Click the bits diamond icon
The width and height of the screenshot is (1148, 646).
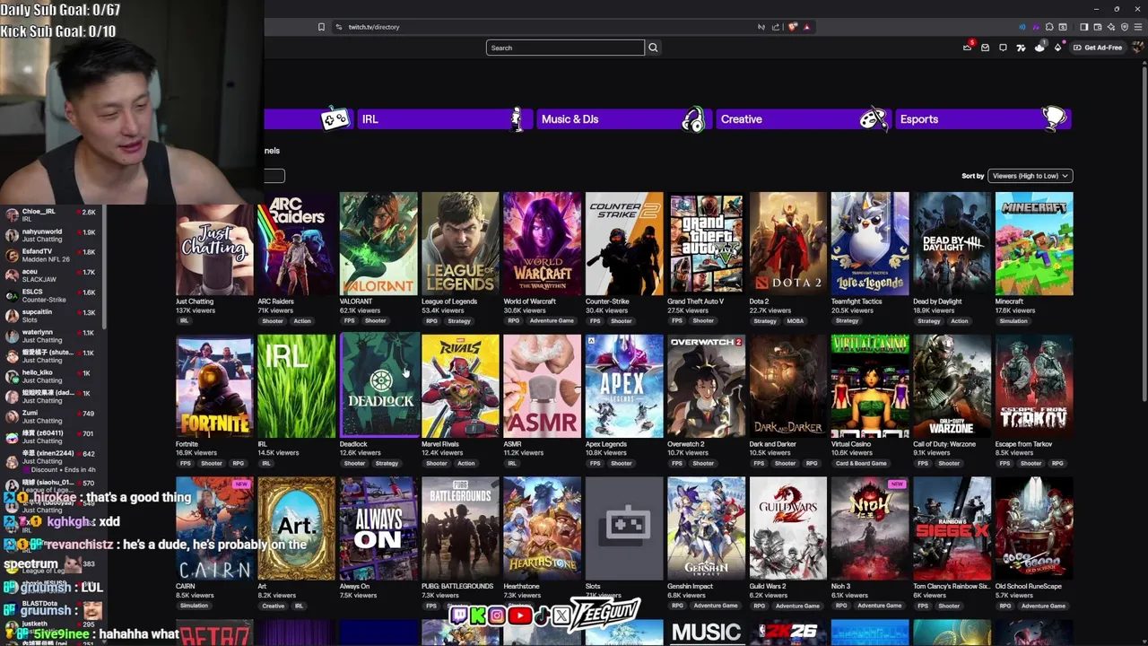pyautogui.click(x=1058, y=48)
